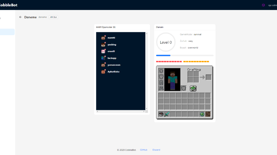Click the sys admin user label
Image resolution: width=277 pixels, height=155 pixels.
pos(272,5)
